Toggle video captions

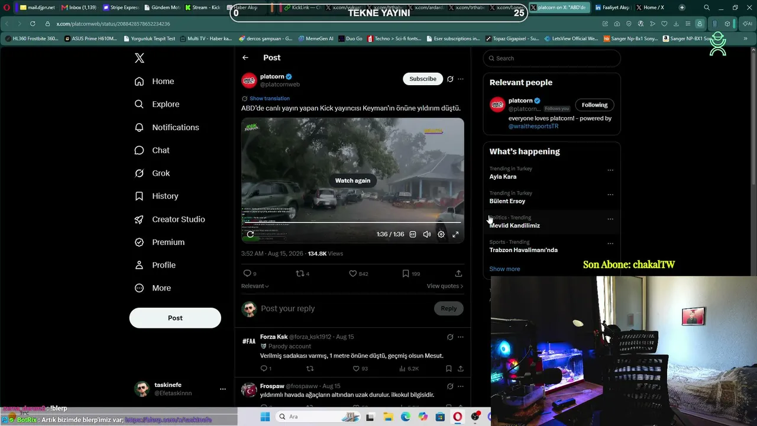tap(413, 234)
